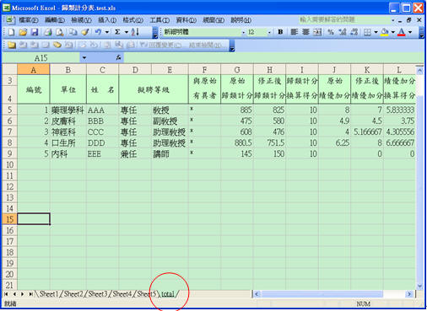Screen dimensions: 427x311
Task: Select the 講師 cell in row 9
Action: (170, 153)
